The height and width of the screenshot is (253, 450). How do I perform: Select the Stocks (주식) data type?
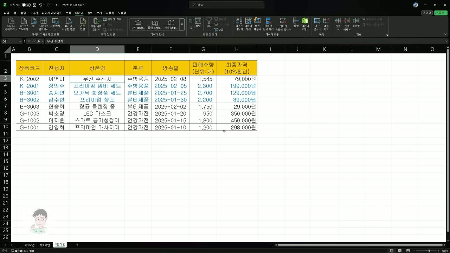tap(138, 24)
